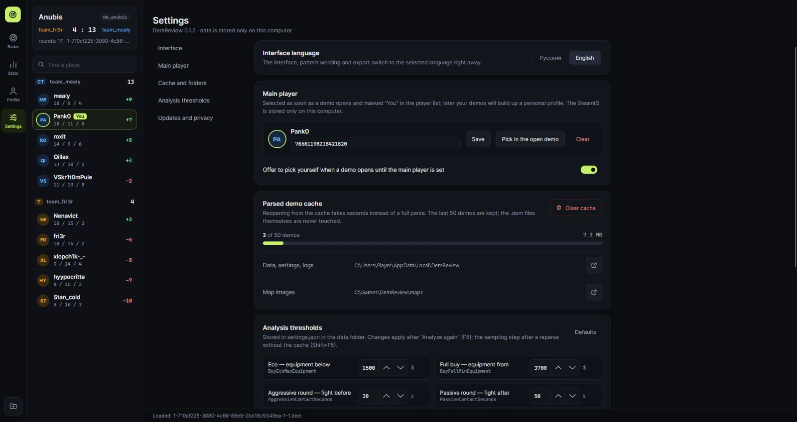The height and width of the screenshot is (422, 797).
Task: Click the Eco equipment value 1500 field
Action: [369, 368]
